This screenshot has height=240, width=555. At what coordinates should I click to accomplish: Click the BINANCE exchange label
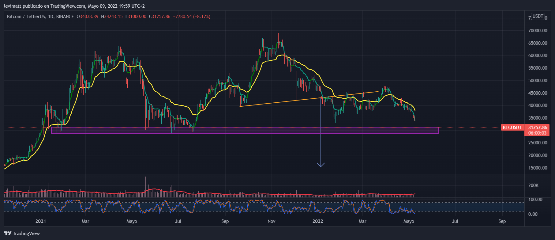[x=65, y=17]
